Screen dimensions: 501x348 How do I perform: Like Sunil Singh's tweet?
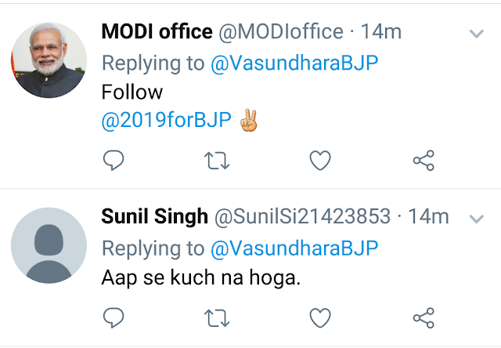(320, 317)
